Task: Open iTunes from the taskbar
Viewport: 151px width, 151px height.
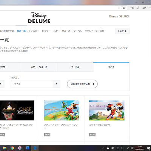Action: [x=20, y=148]
